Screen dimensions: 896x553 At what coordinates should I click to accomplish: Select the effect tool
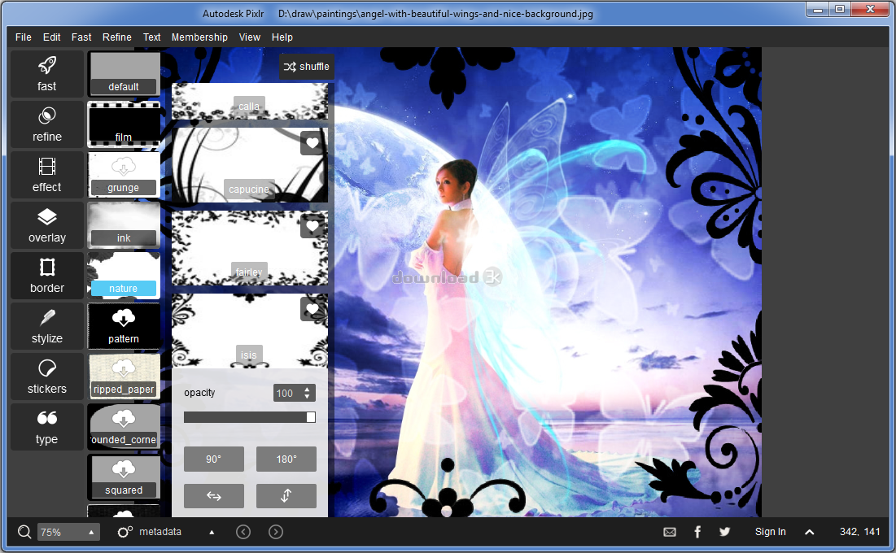click(46, 175)
